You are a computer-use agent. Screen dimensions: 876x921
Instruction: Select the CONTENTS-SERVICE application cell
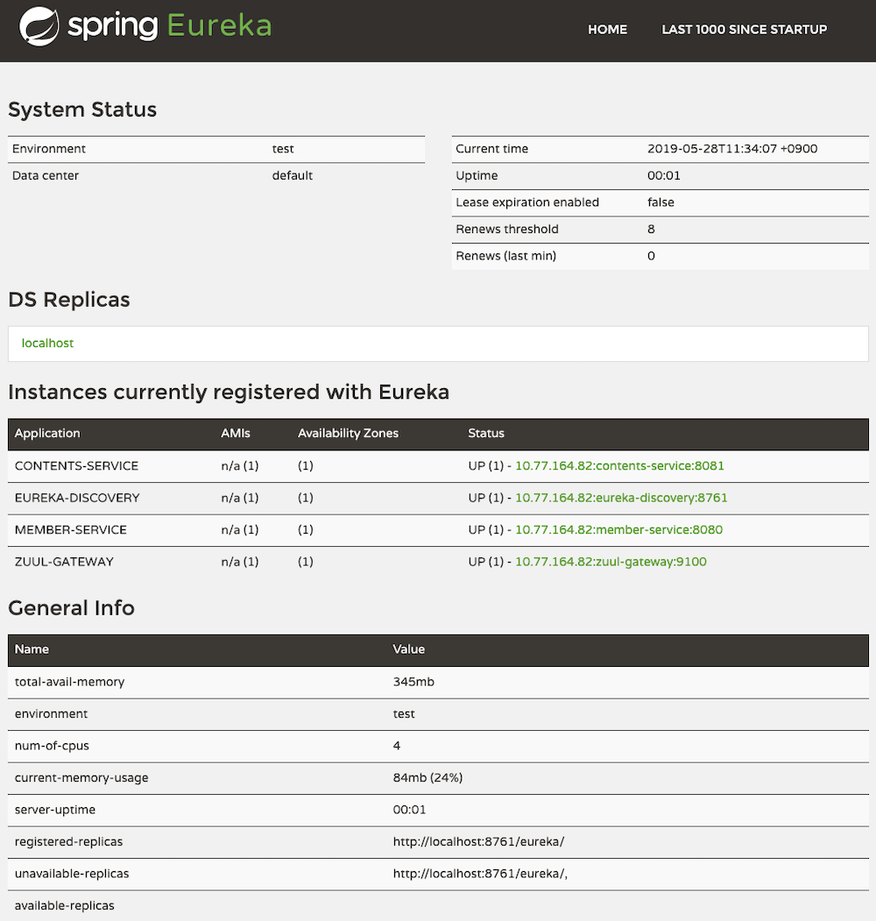[x=76, y=466]
